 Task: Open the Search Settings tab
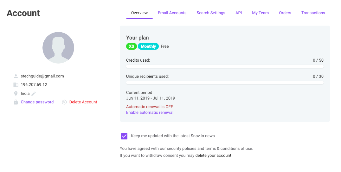click(211, 13)
